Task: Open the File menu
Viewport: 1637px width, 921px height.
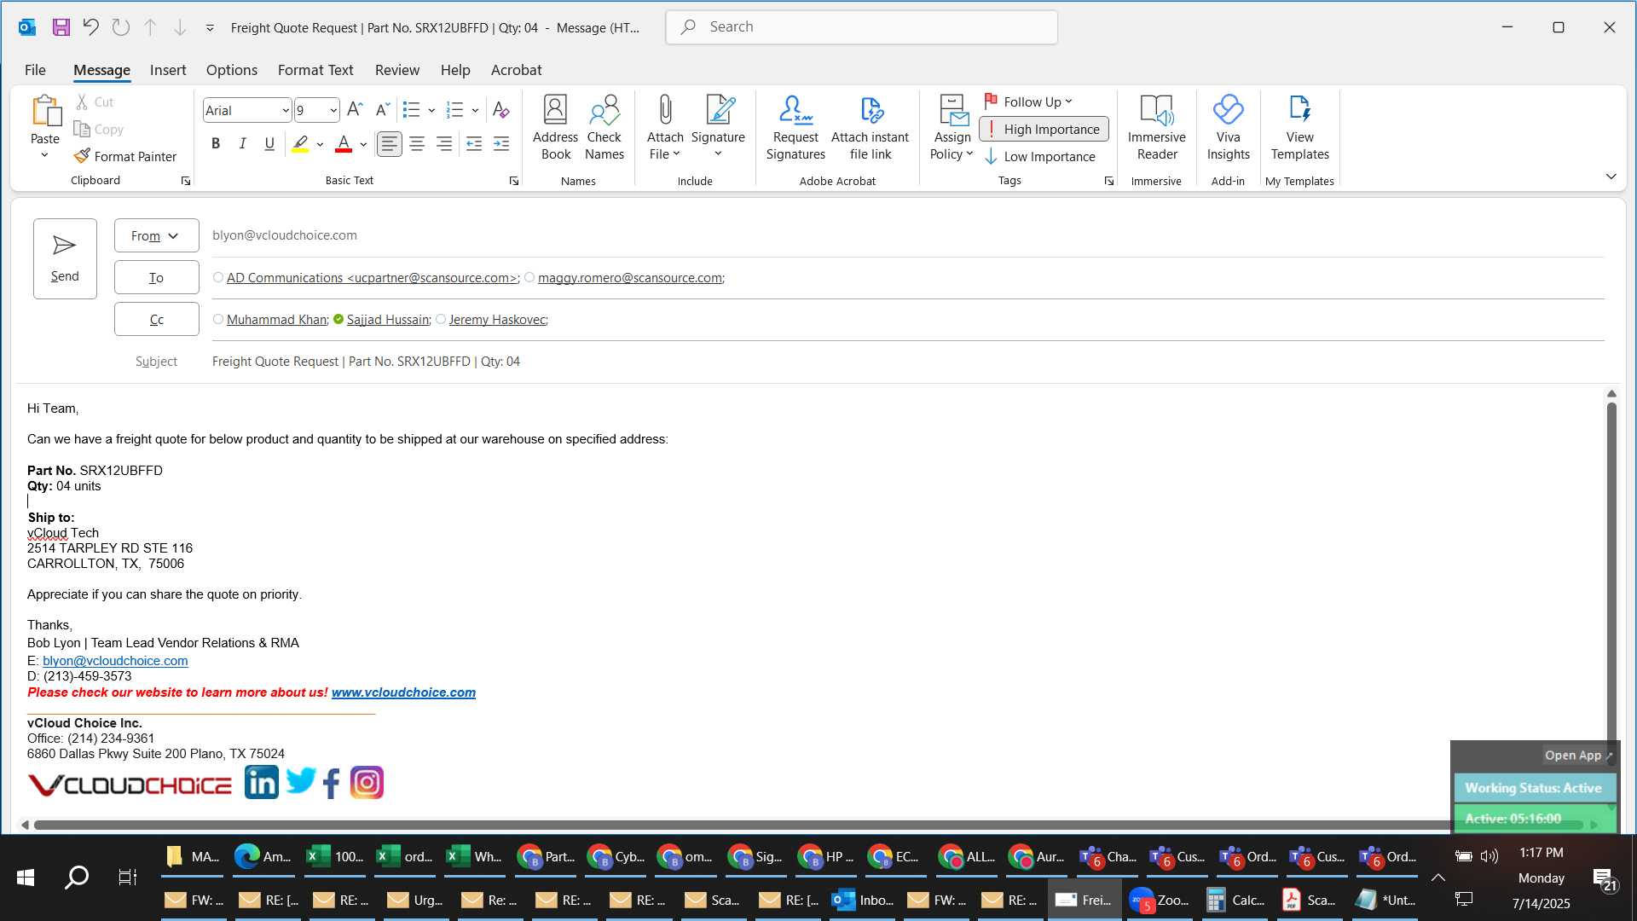Action: click(x=35, y=70)
